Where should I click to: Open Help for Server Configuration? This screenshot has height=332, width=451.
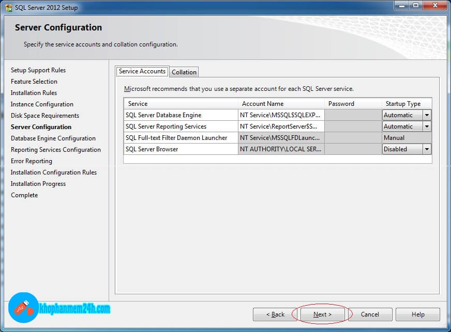[418, 314]
